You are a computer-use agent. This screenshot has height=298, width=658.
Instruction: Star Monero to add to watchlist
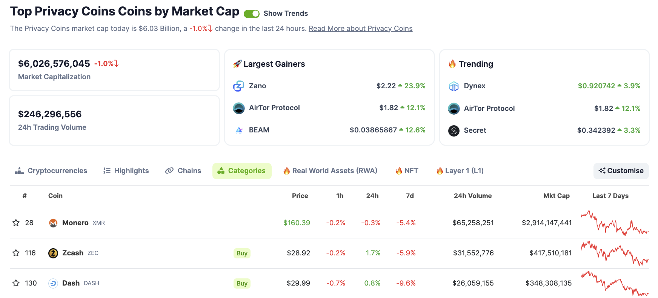click(x=16, y=223)
